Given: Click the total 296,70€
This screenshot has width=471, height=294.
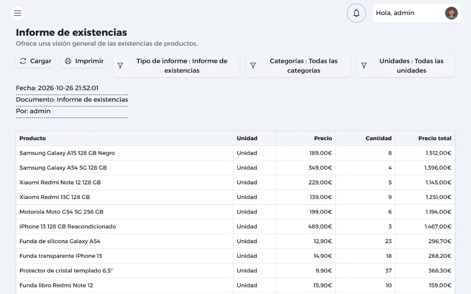Looking at the screenshot, I should [440, 241].
